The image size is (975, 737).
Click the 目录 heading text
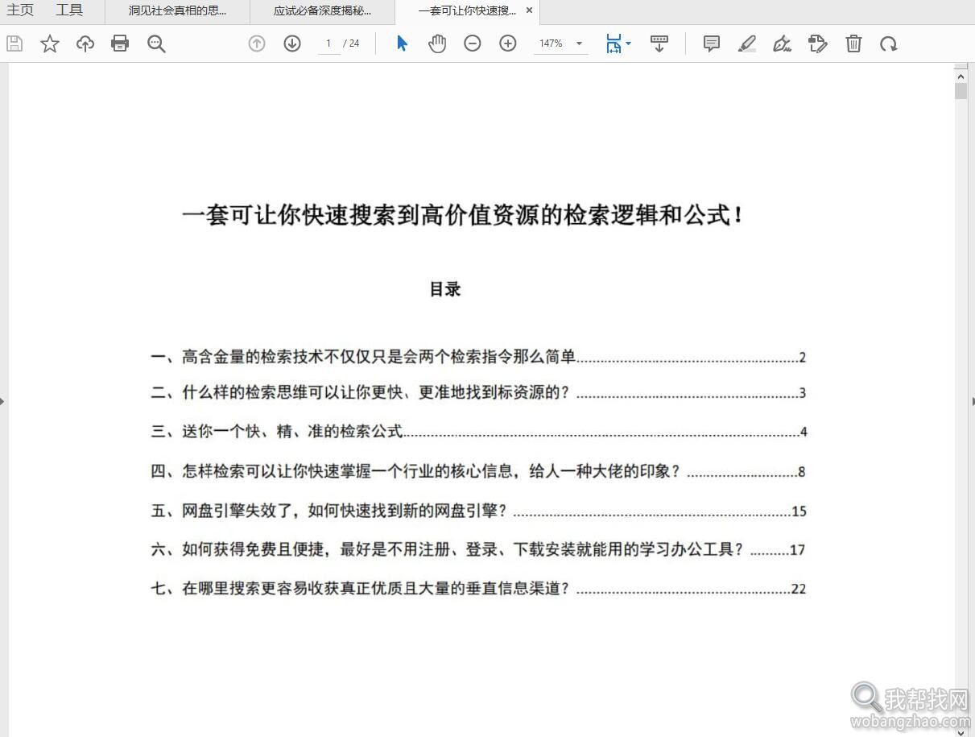[445, 289]
